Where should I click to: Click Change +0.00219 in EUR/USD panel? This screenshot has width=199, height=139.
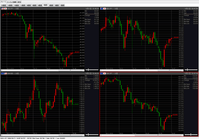pyautogui.click(x=96, y=80)
